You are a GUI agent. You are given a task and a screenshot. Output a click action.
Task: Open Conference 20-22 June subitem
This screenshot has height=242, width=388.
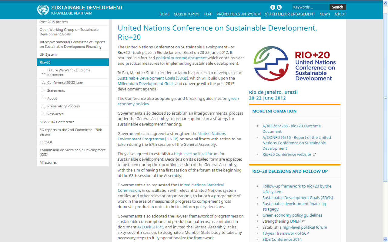pos(73,83)
